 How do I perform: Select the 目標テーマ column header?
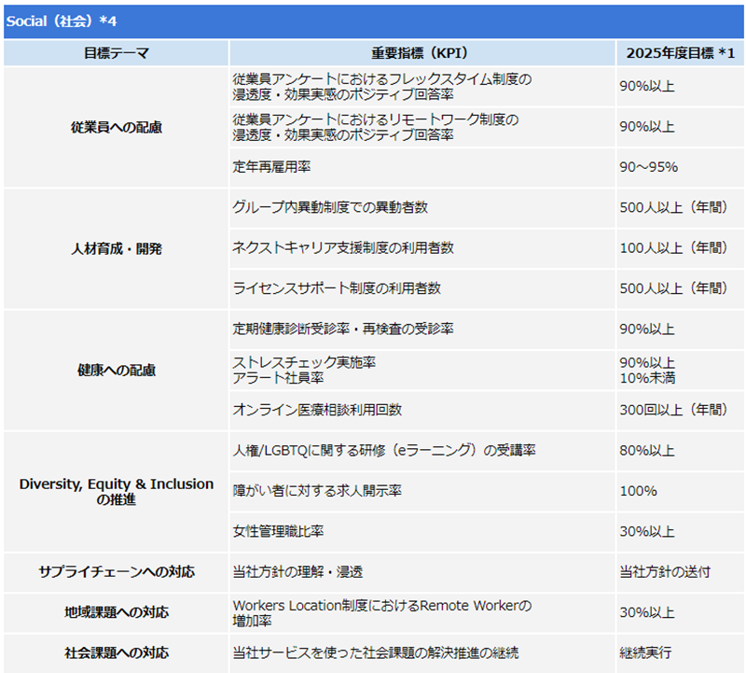pos(117,52)
